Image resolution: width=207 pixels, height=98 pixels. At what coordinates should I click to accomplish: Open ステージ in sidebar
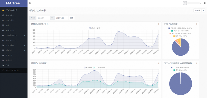(14, 55)
